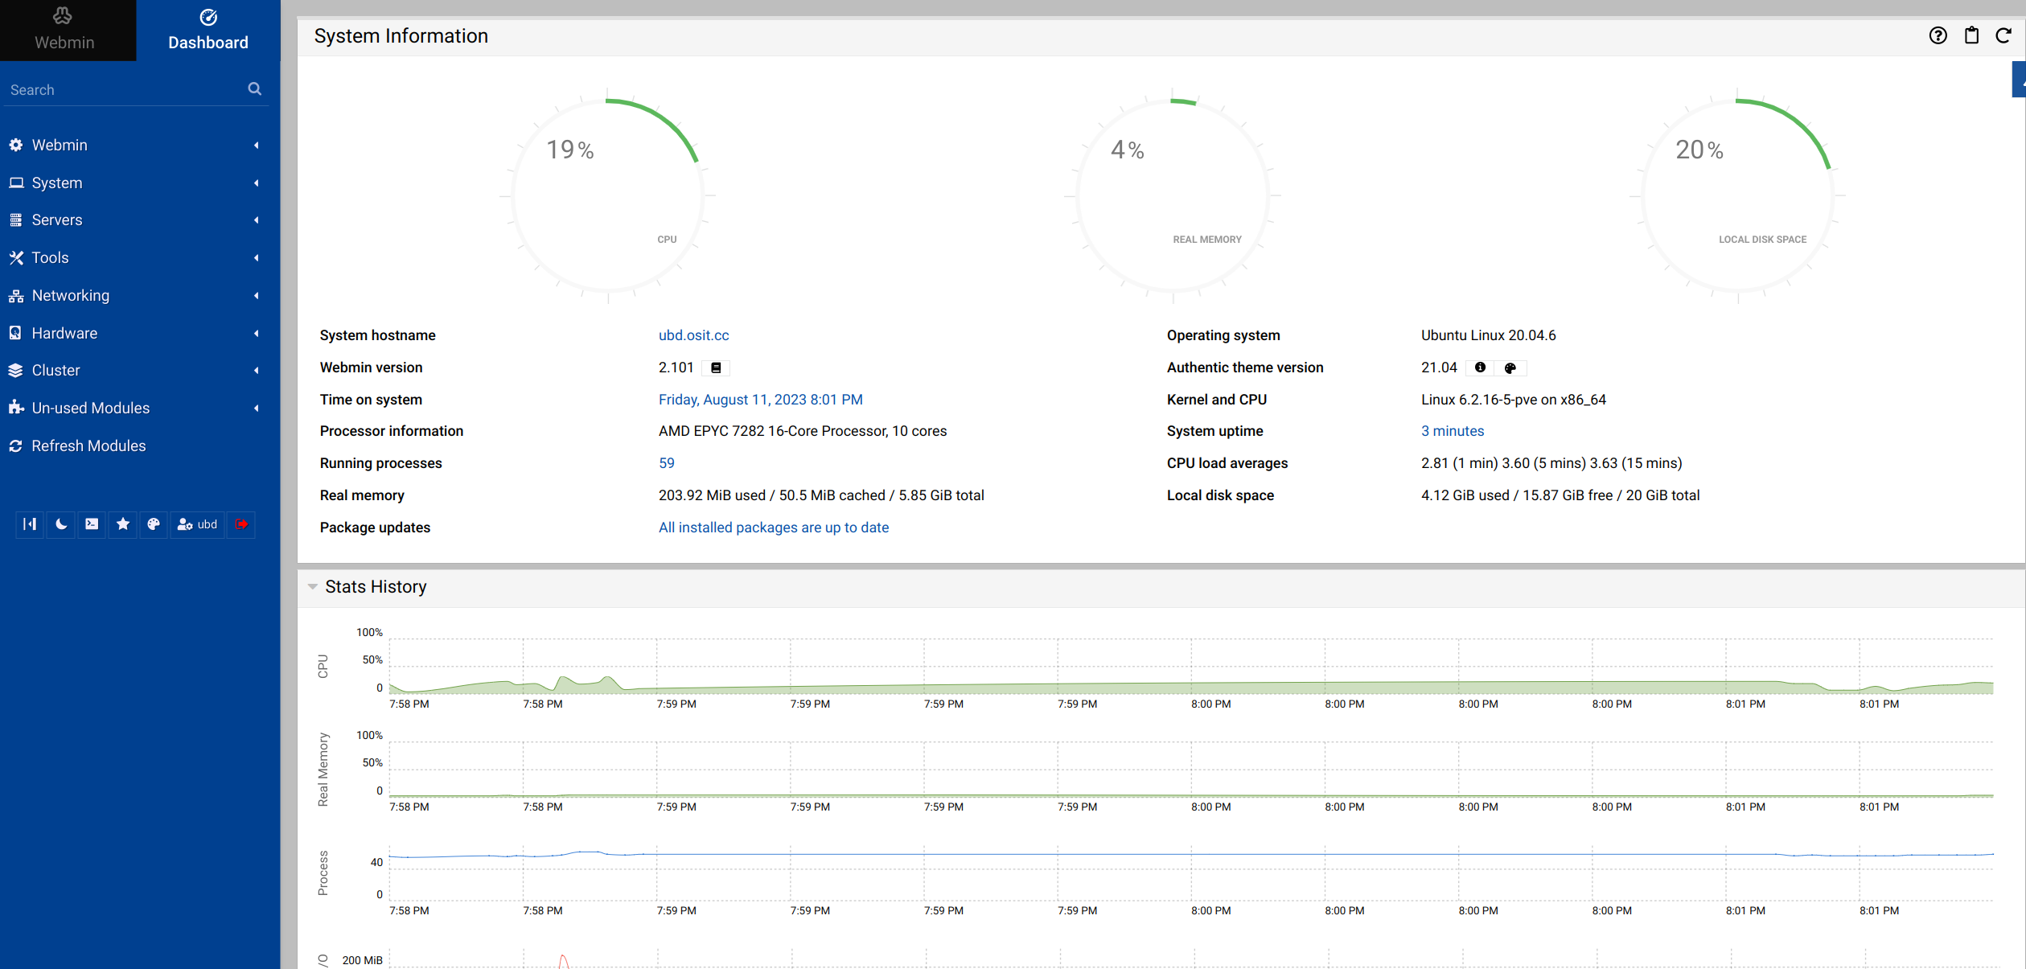This screenshot has width=2026, height=969.
Task: Open theme configuration palette in the sidebar
Action: [154, 524]
